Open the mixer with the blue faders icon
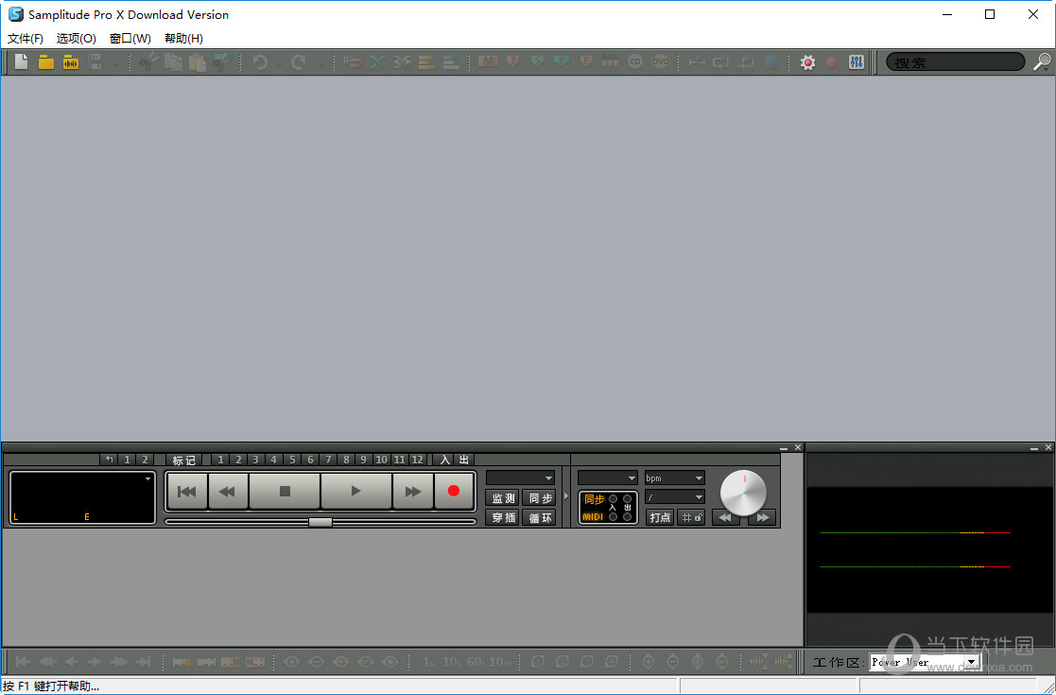This screenshot has width=1056, height=695. (856, 62)
